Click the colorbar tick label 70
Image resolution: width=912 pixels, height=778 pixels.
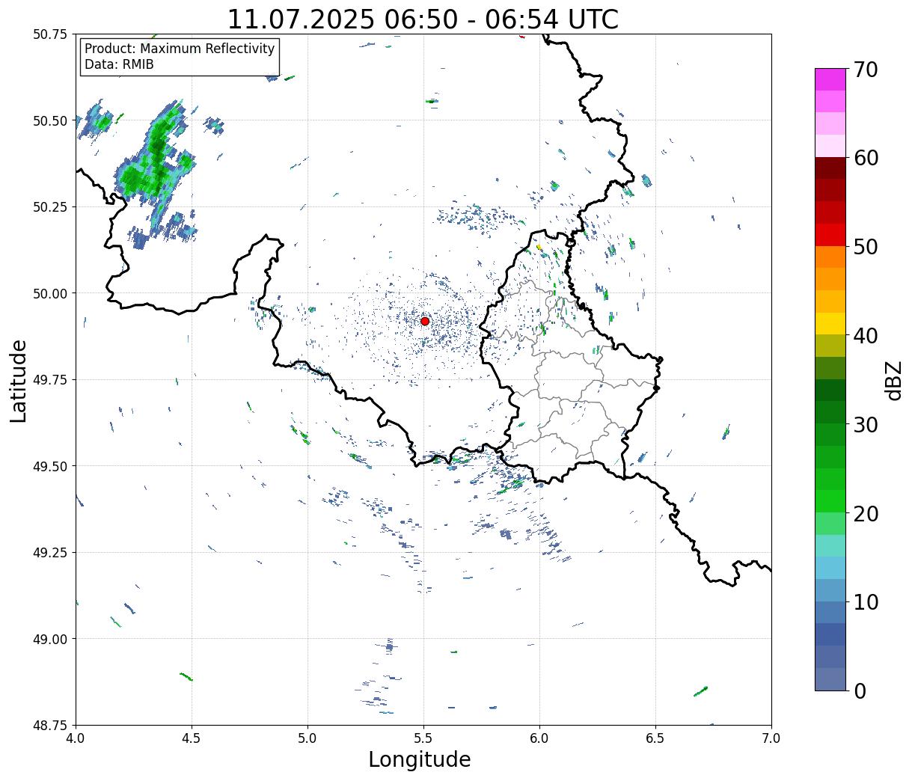pyautogui.click(x=865, y=70)
